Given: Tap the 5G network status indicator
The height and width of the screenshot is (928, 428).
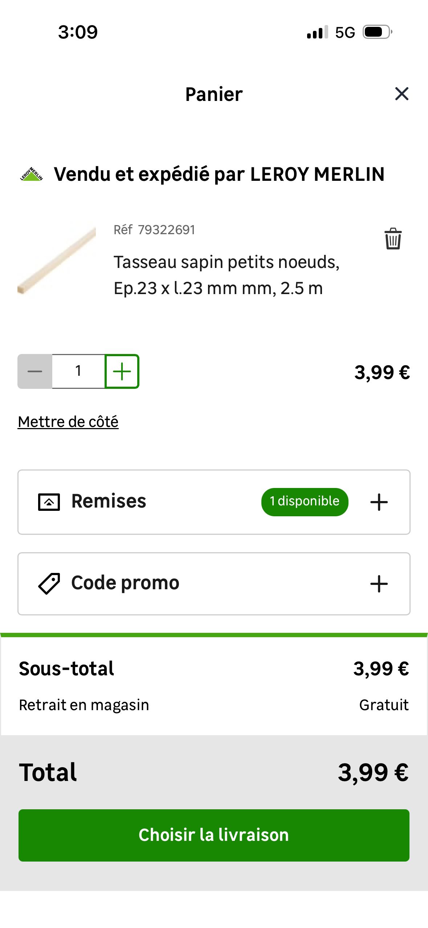Looking at the screenshot, I should click(345, 33).
